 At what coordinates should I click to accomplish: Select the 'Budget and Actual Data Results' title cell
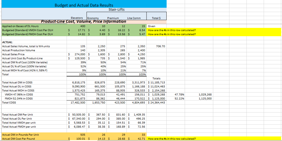(84, 5)
